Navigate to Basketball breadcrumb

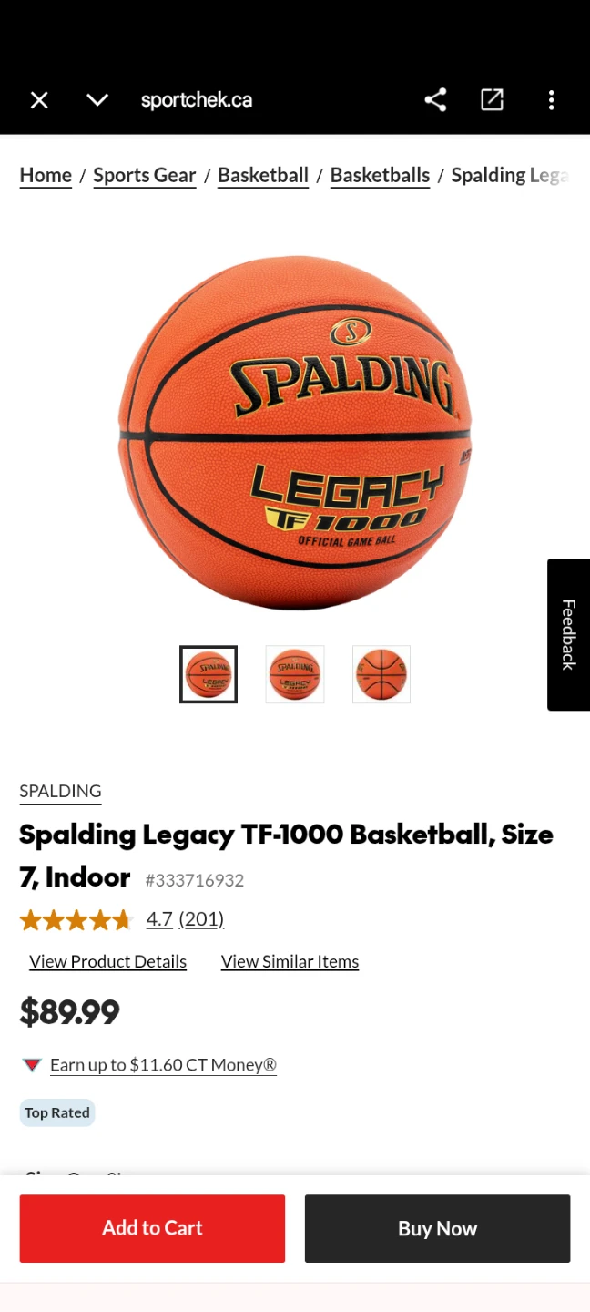point(263,176)
